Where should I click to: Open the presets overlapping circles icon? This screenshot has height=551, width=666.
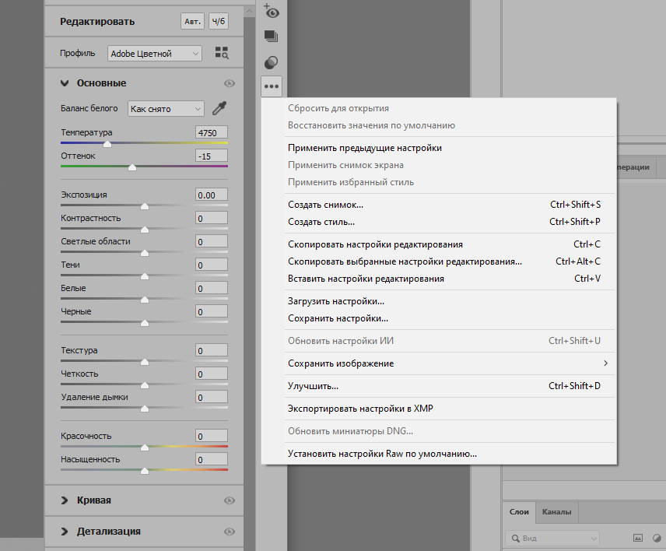[x=271, y=61]
